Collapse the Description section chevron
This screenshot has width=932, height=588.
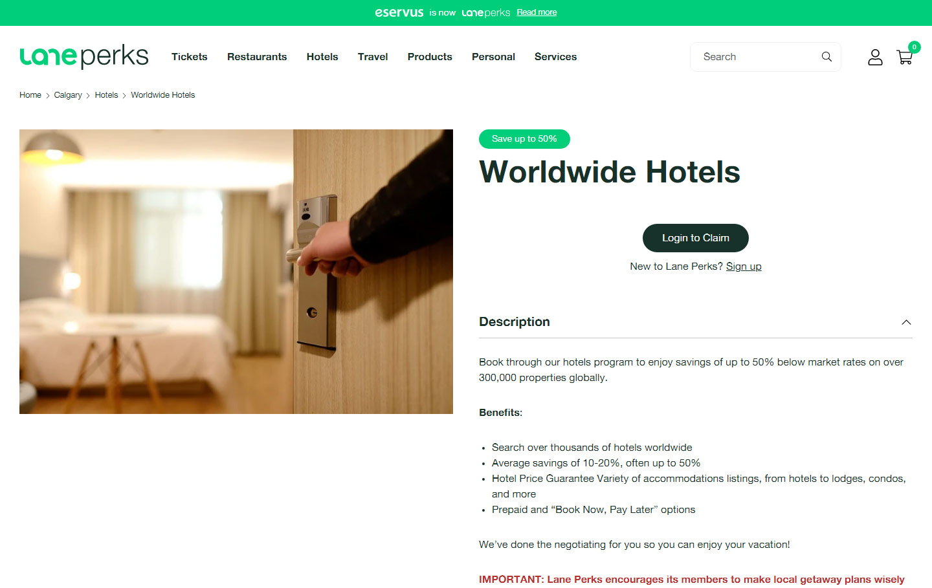tap(906, 322)
